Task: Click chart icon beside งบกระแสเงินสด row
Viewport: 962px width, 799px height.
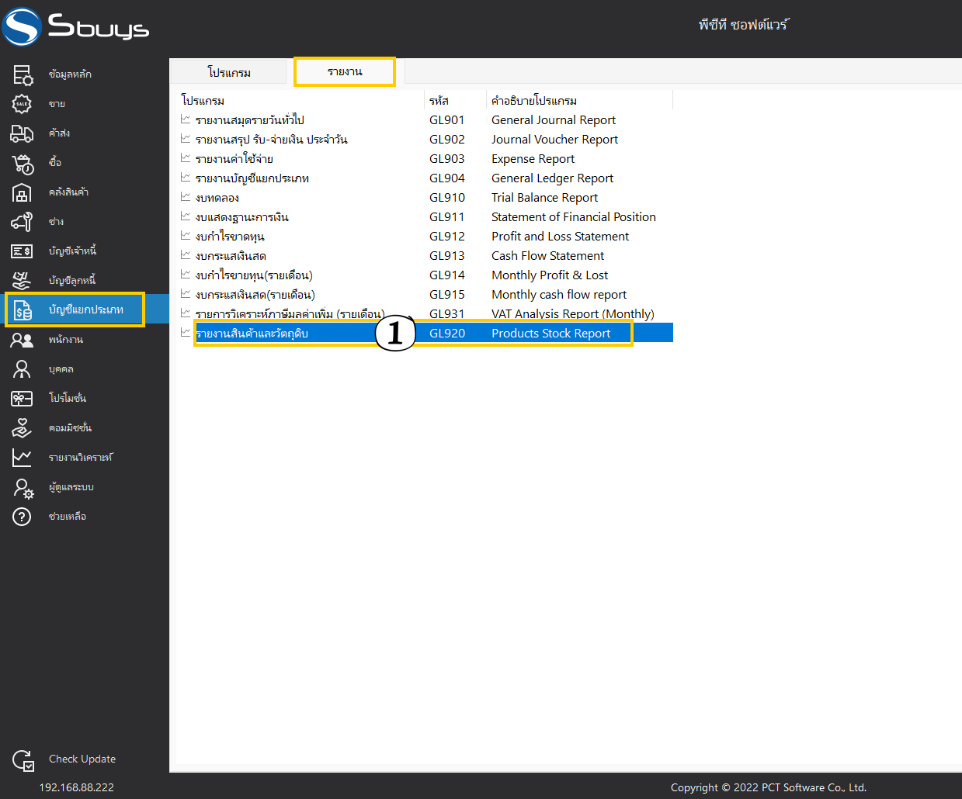Action: [x=186, y=255]
